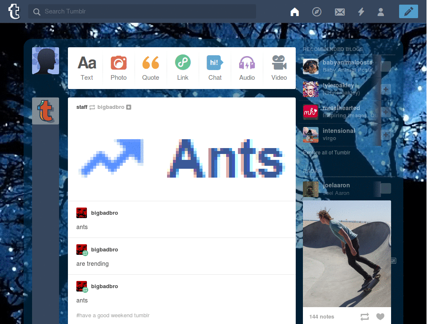
Task: Create a new Audio post
Action: (247, 68)
